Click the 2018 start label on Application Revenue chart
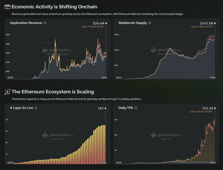This screenshot has height=170, width=223. click(10, 77)
